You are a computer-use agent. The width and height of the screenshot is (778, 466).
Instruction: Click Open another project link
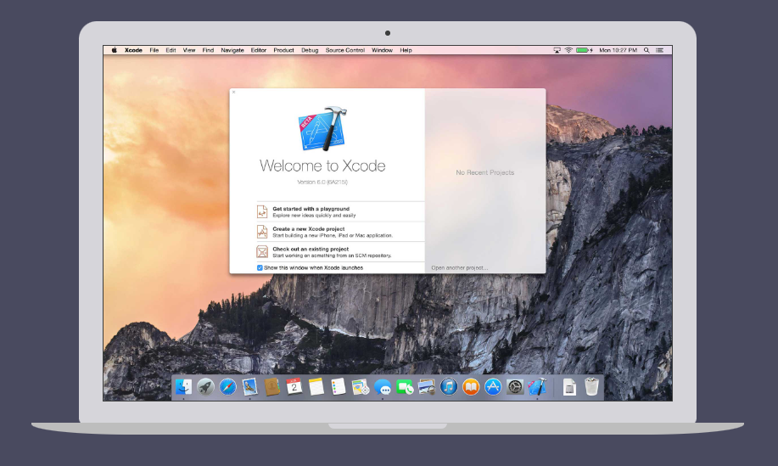(x=460, y=267)
